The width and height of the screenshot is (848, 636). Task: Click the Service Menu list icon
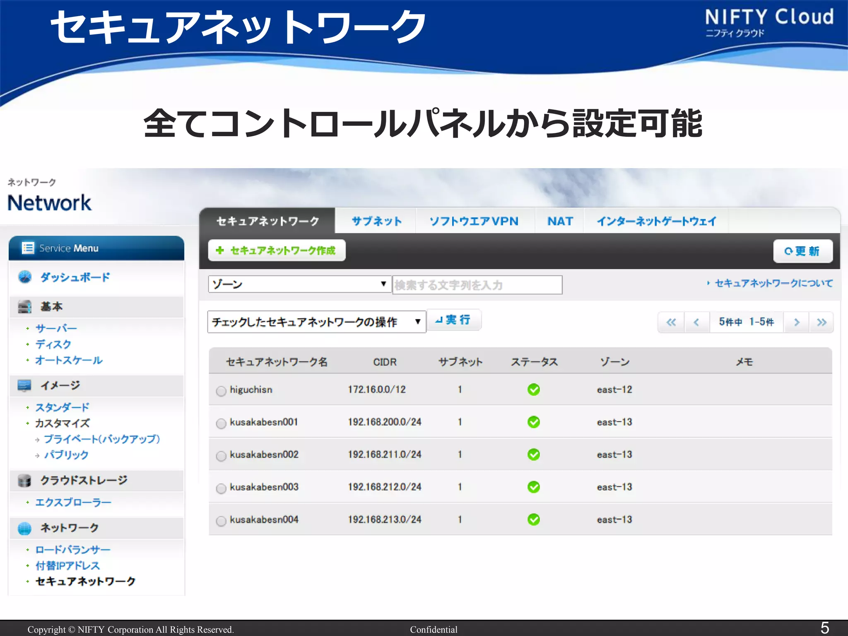coord(28,248)
